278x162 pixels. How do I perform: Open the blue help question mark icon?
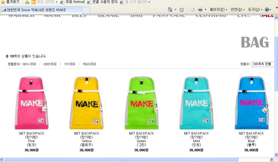pyautogui.click(x=267, y=10)
